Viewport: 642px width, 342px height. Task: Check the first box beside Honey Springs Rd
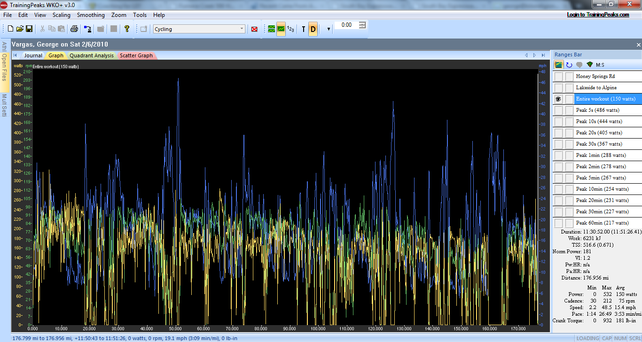pyautogui.click(x=558, y=76)
